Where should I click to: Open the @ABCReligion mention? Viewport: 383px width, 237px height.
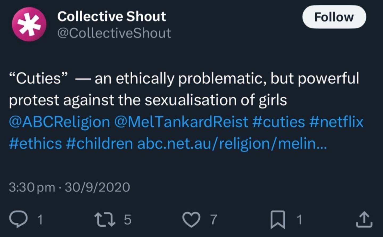(59, 122)
